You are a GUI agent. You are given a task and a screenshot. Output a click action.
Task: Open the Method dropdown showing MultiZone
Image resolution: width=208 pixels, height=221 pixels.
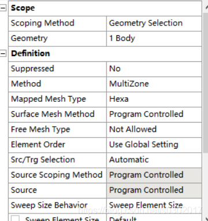[154, 84]
